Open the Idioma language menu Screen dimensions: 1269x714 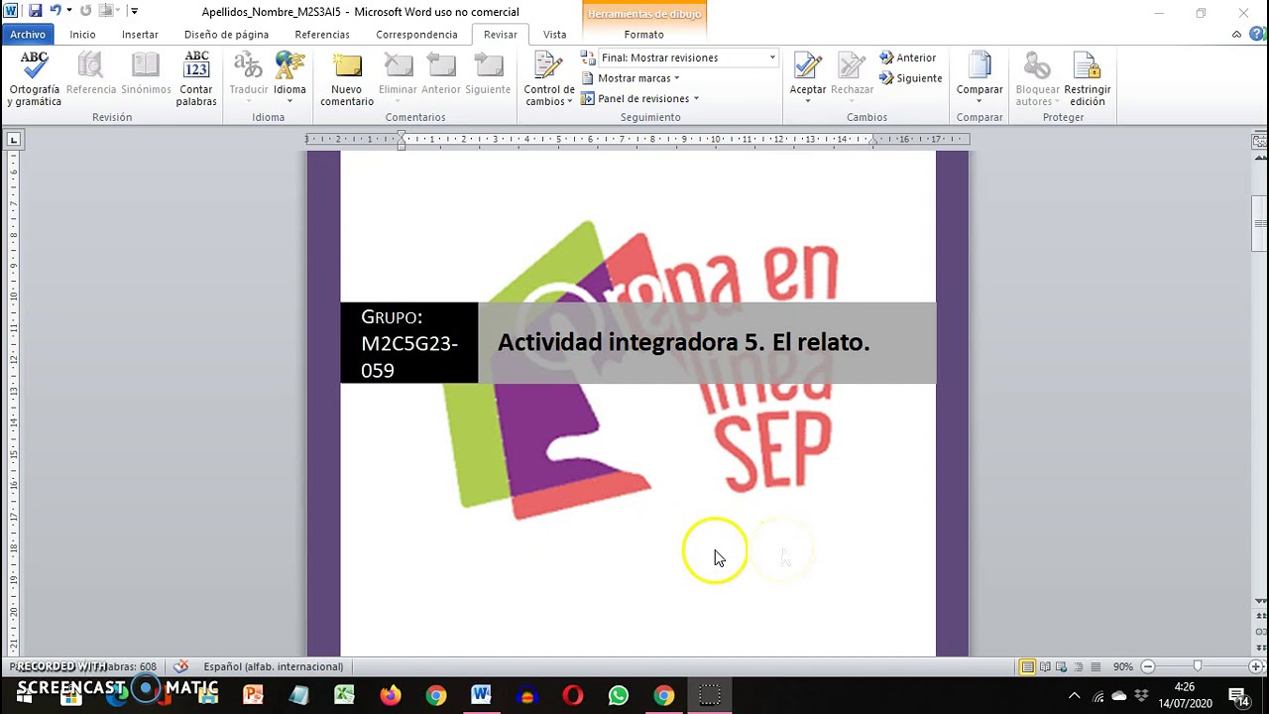(x=289, y=79)
